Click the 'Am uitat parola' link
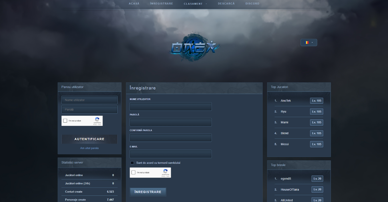Image resolution: width=388 pixels, height=202 pixels. (89, 148)
